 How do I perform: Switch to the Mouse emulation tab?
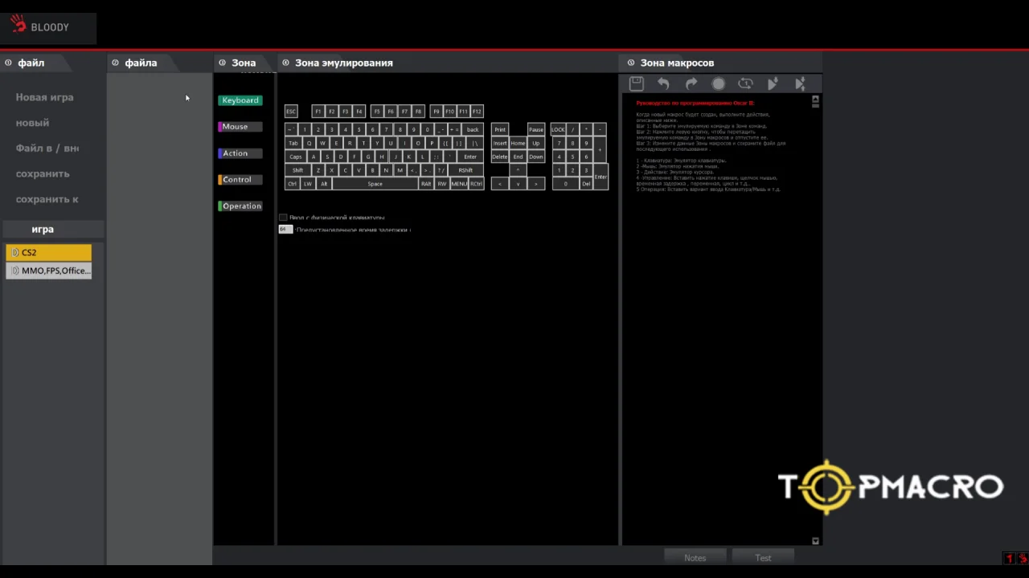[240, 127]
